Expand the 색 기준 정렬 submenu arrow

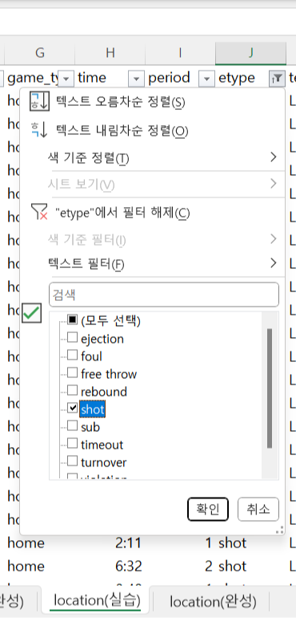(x=274, y=158)
